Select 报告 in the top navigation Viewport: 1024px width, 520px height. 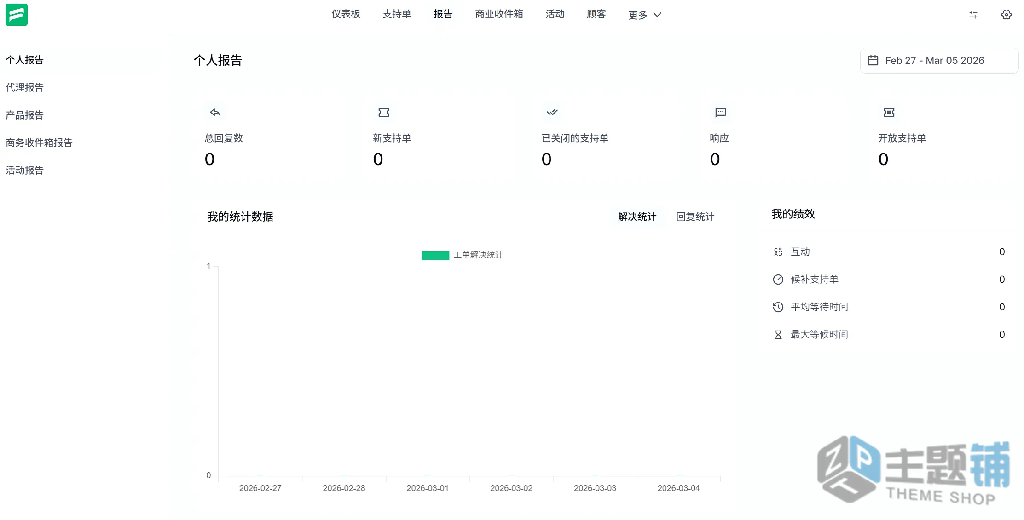click(443, 14)
